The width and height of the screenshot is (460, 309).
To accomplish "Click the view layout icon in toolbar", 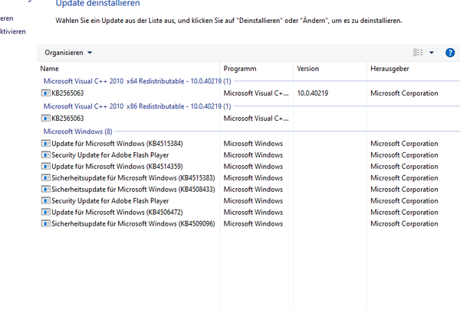I will click(418, 52).
